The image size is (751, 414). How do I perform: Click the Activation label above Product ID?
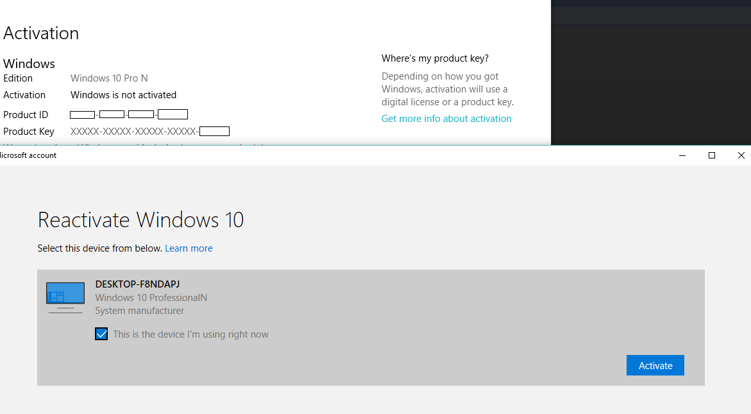(x=24, y=95)
